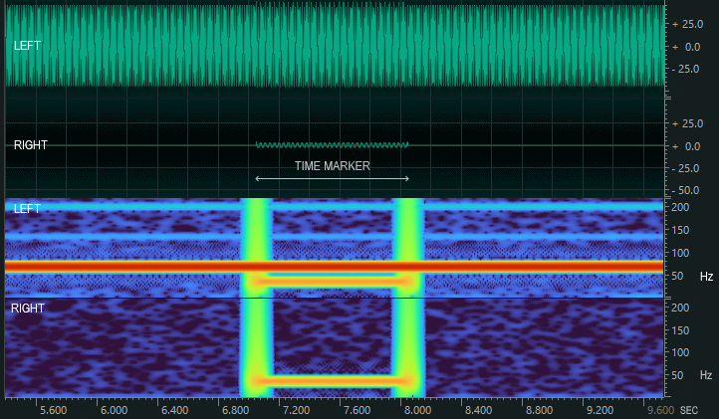Click the +25.0 amplitude value on the LEFT waveform scale

tap(686, 23)
